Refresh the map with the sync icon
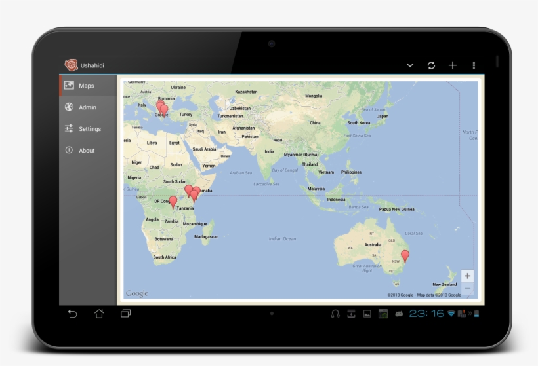 pos(431,65)
